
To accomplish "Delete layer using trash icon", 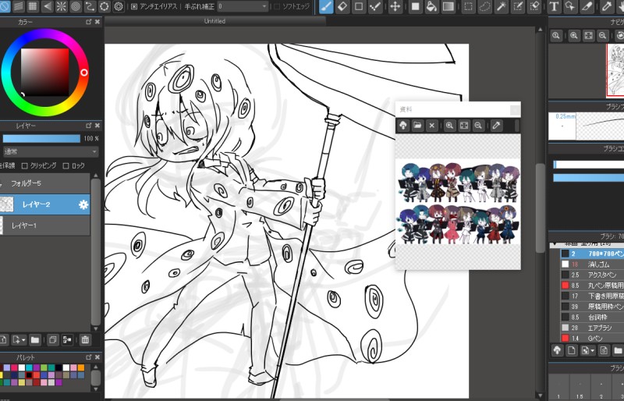I will pos(85,340).
